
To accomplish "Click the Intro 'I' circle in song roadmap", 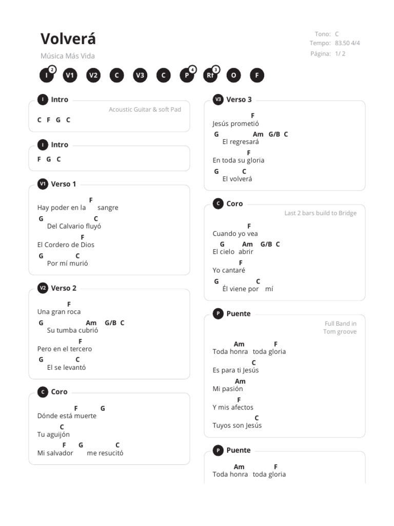I will (47, 75).
